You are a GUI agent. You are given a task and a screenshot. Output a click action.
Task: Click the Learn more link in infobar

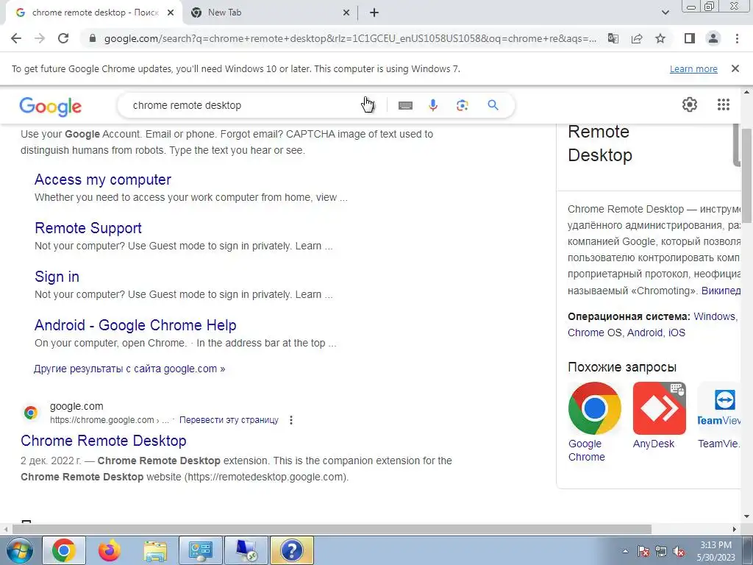coord(693,68)
